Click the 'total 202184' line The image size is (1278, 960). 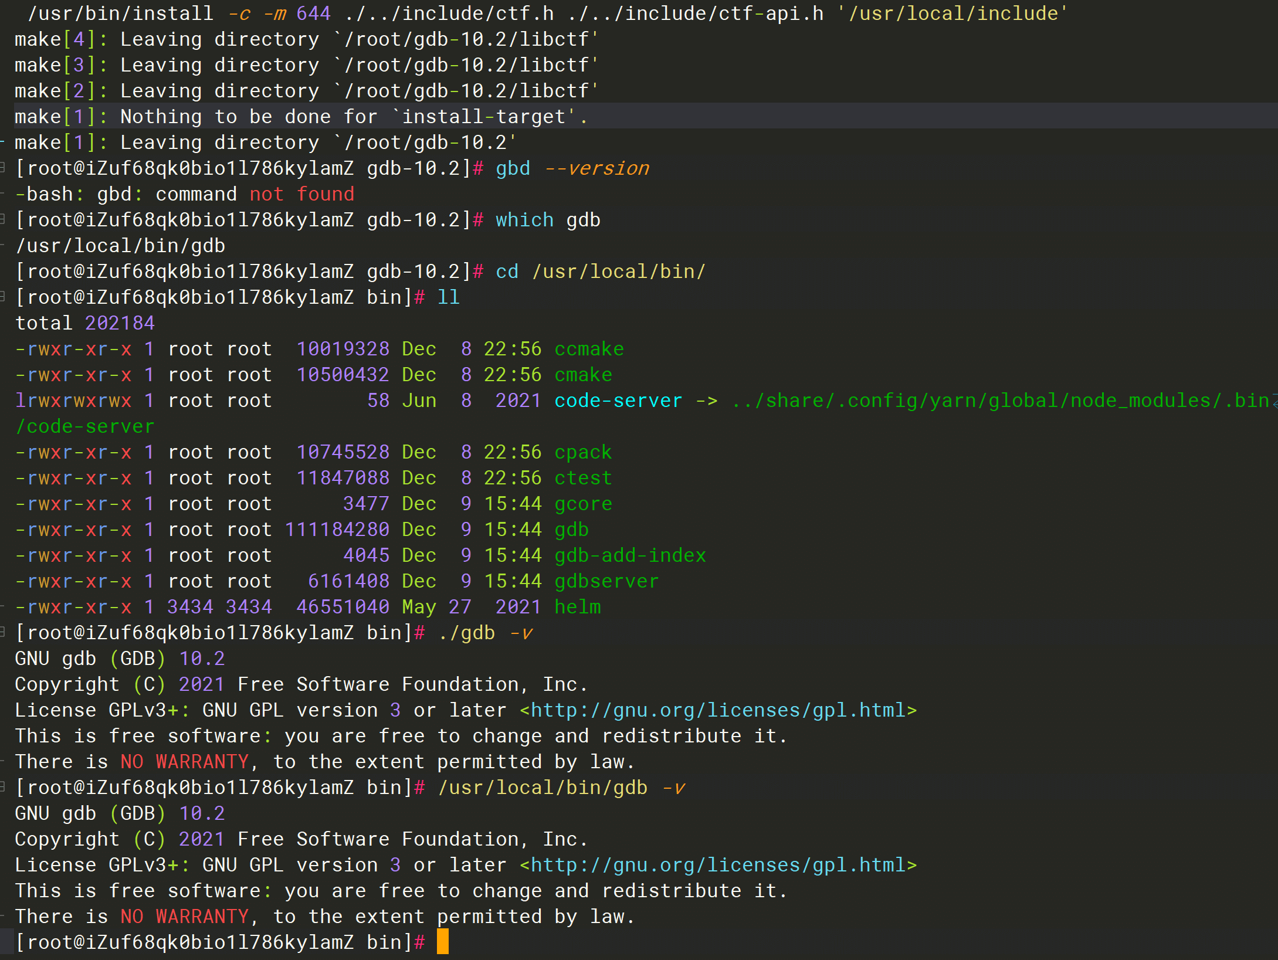click(x=85, y=323)
